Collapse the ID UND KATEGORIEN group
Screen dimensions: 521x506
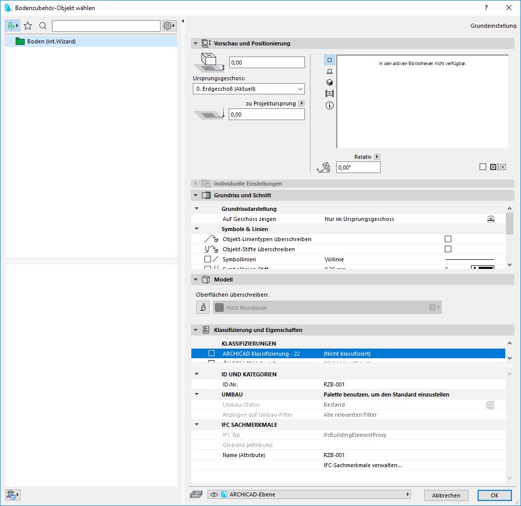coord(197,374)
